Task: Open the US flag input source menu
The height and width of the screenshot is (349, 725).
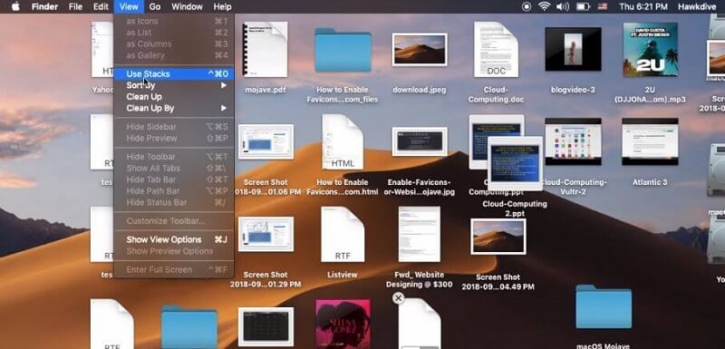Action: pos(603,6)
